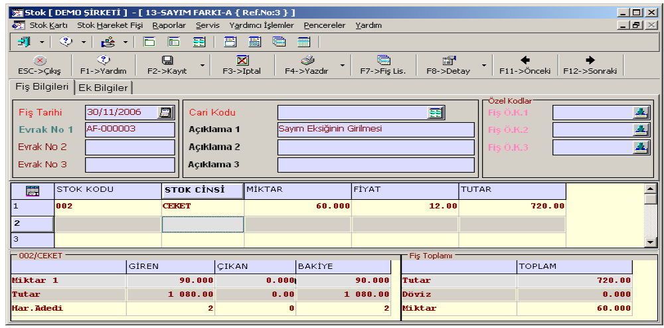Open Cari Kodu lookup button
This screenshot has width=664, height=328.
pyautogui.click(x=435, y=112)
